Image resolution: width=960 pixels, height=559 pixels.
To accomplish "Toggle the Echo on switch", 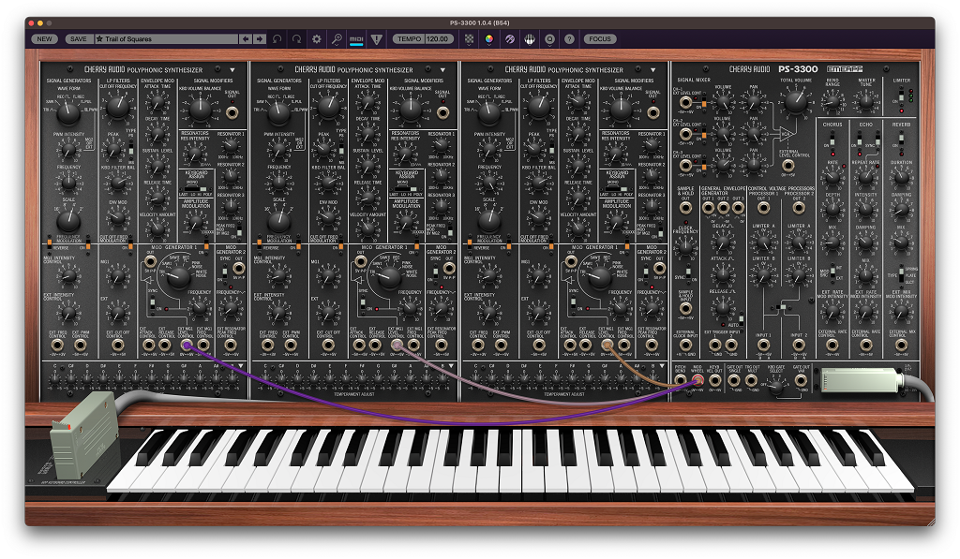I will 860,141.
